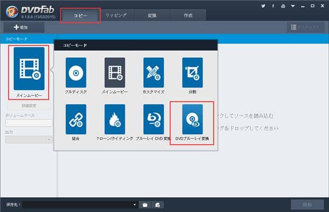Switch to the コピー tab
This screenshot has height=212, width=329.
[x=80, y=15]
